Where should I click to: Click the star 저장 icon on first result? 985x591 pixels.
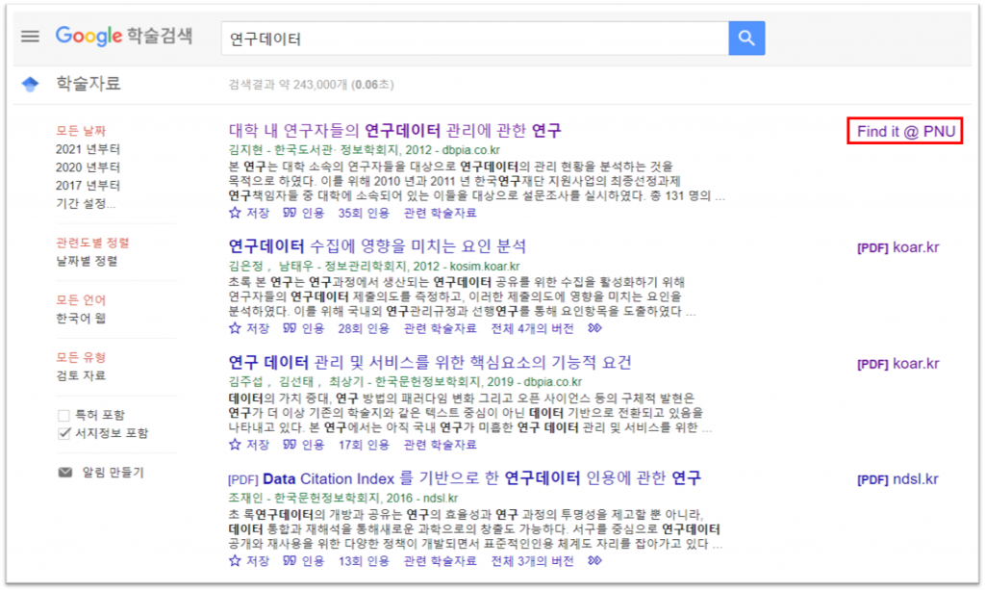pos(235,213)
